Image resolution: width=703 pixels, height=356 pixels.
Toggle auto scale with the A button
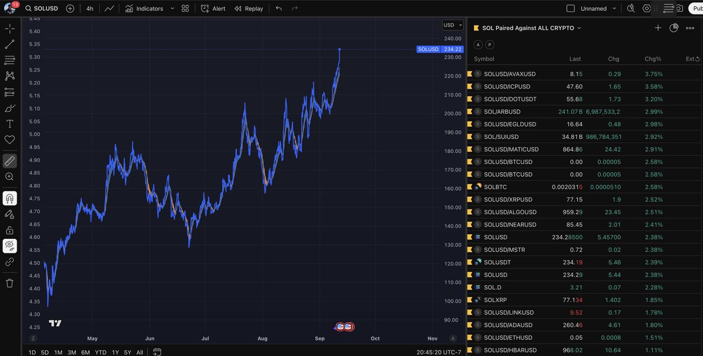(452, 338)
